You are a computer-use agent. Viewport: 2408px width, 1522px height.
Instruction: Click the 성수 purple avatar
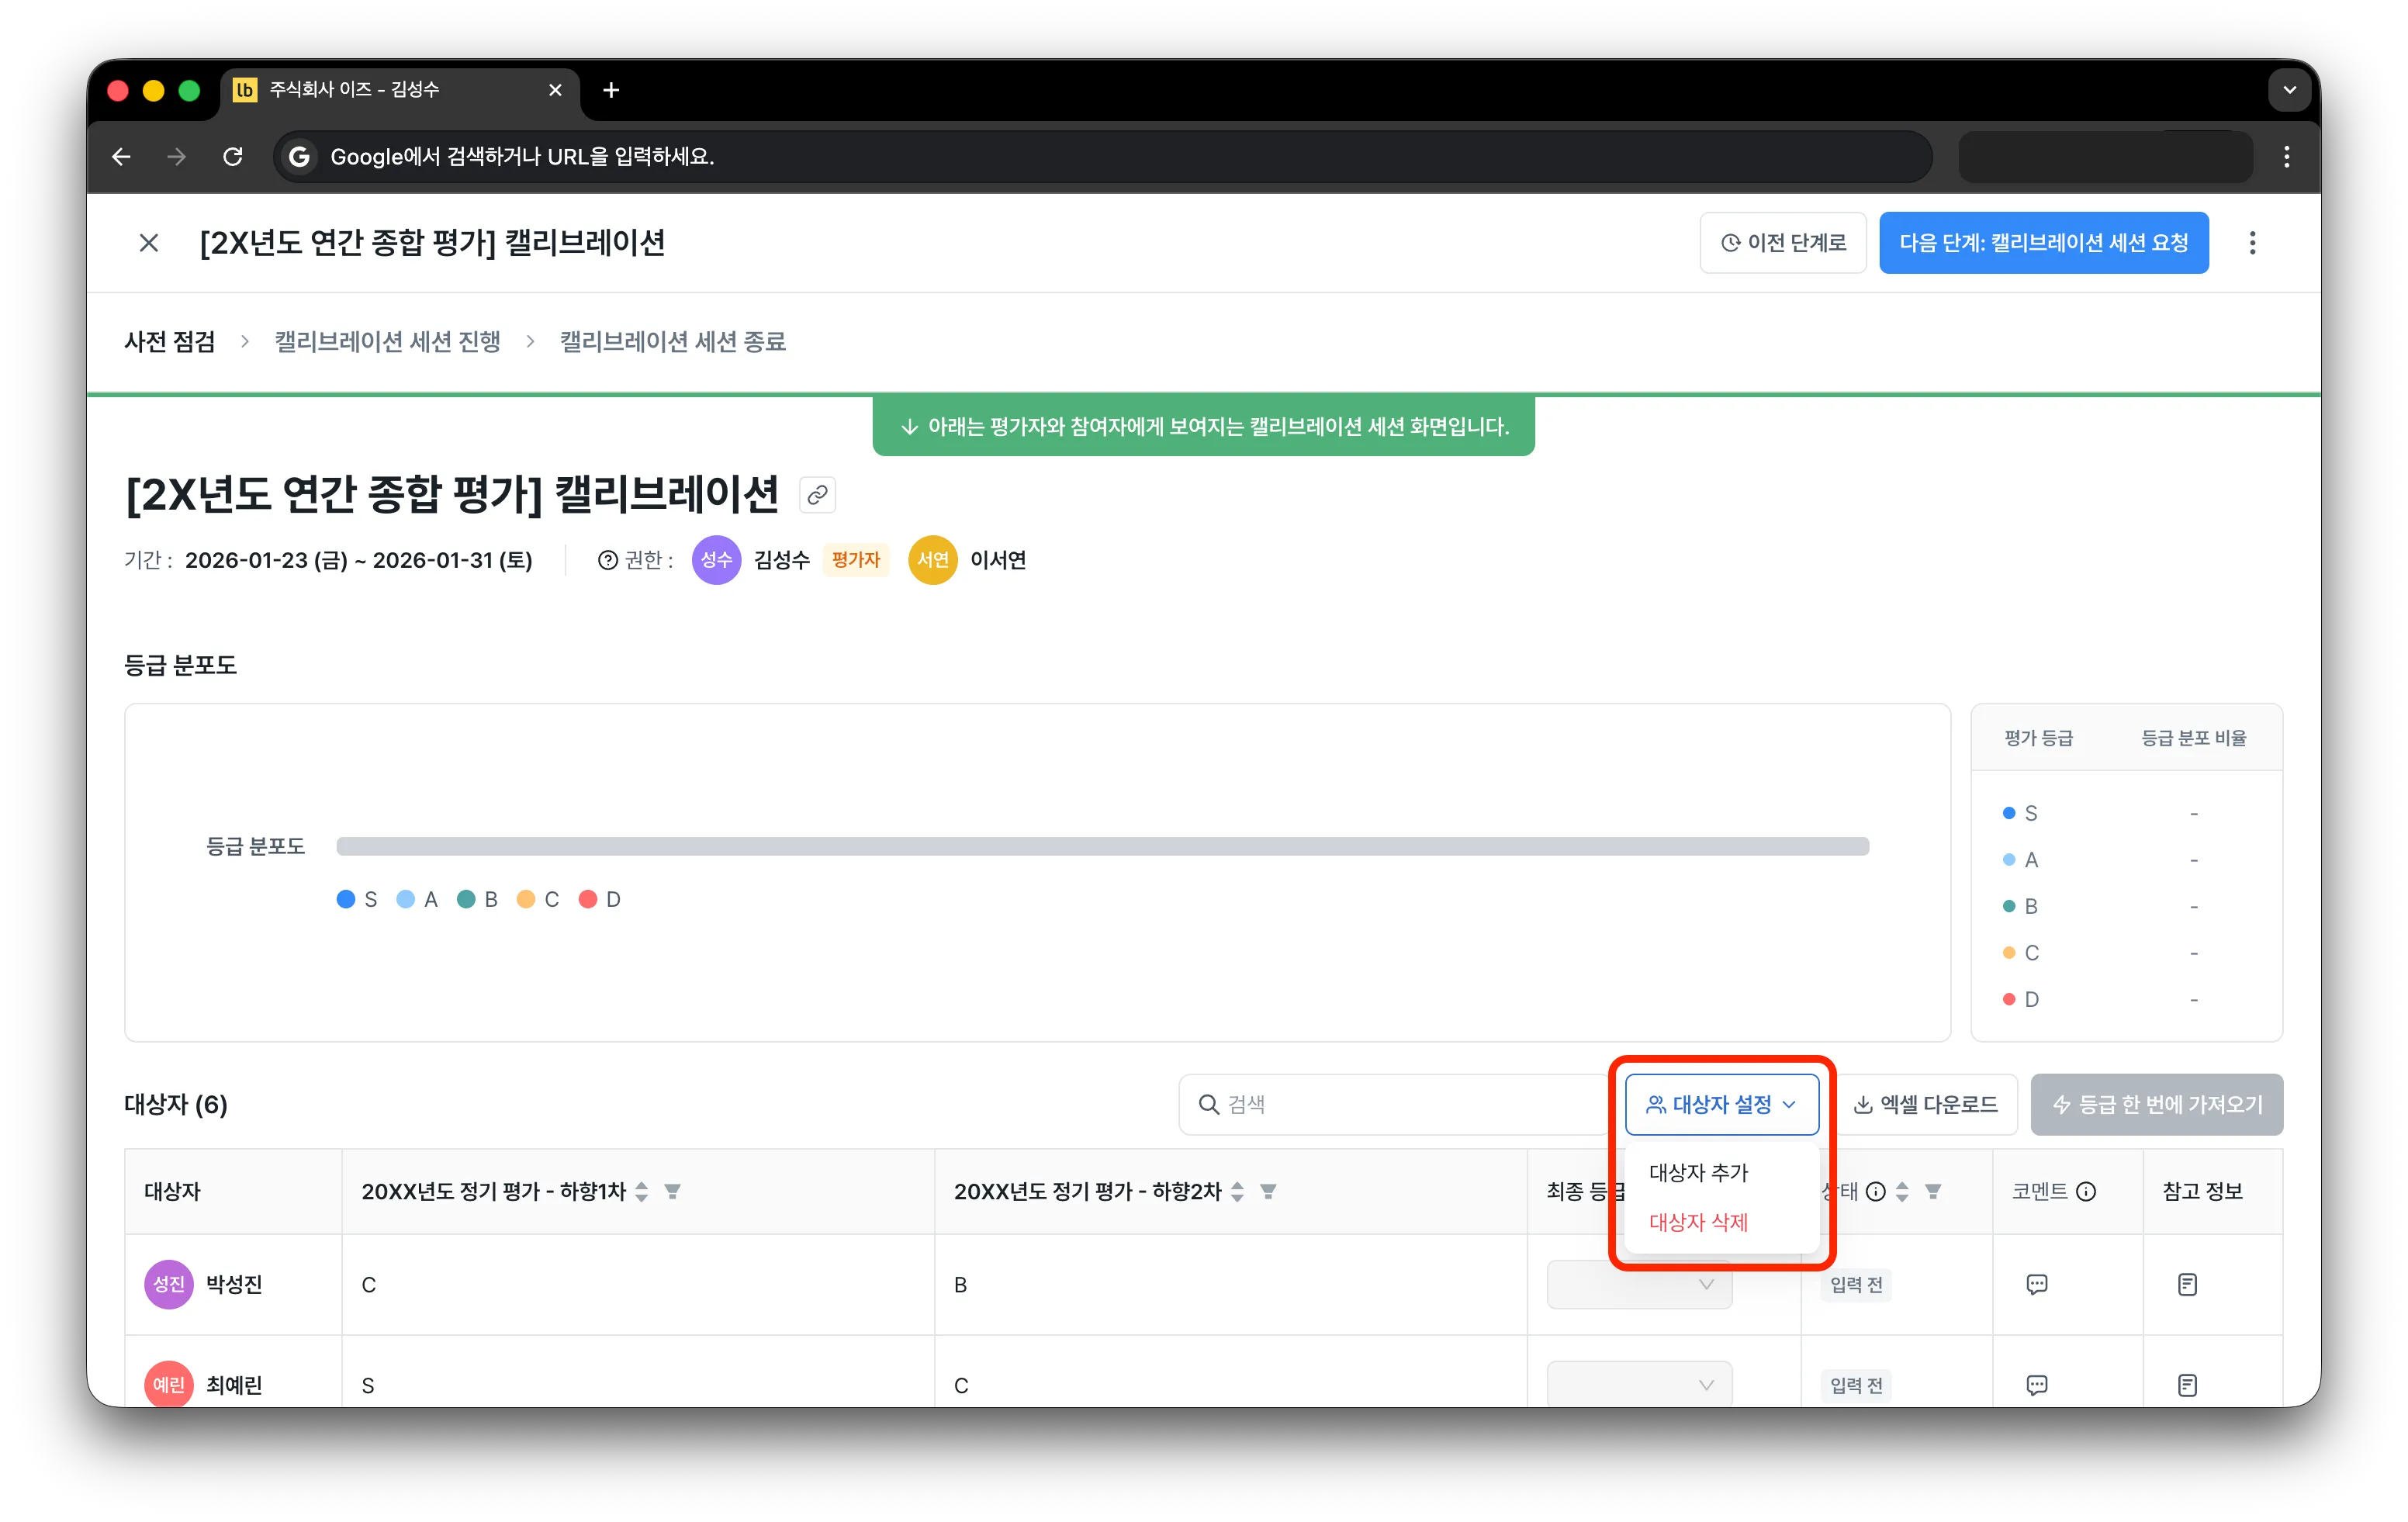pyautogui.click(x=716, y=560)
